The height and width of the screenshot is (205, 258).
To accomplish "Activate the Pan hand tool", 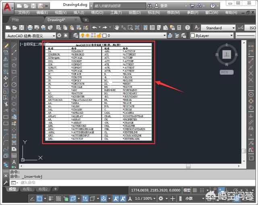I will [117, 27].
